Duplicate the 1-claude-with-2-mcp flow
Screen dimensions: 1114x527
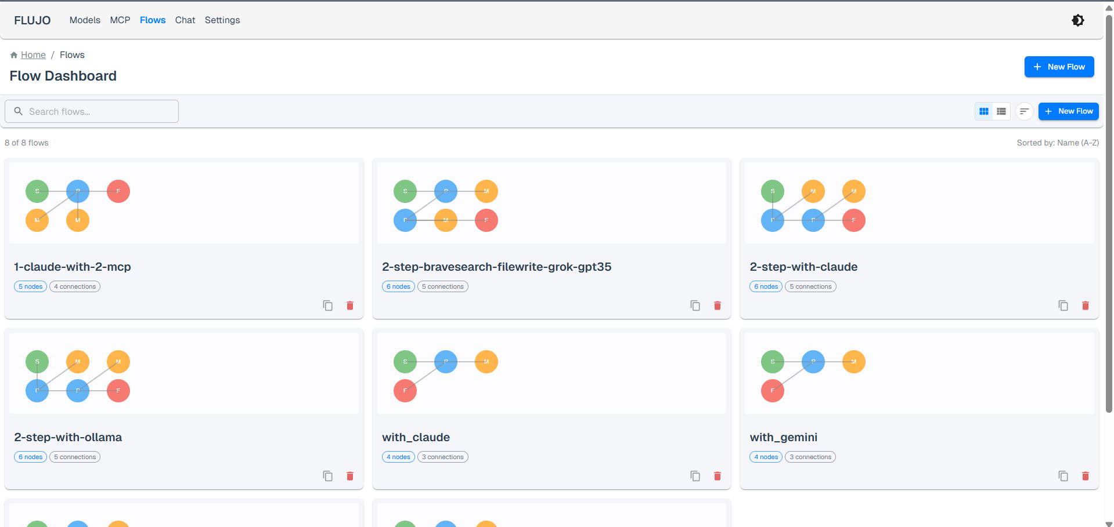(x=327, y=306)
